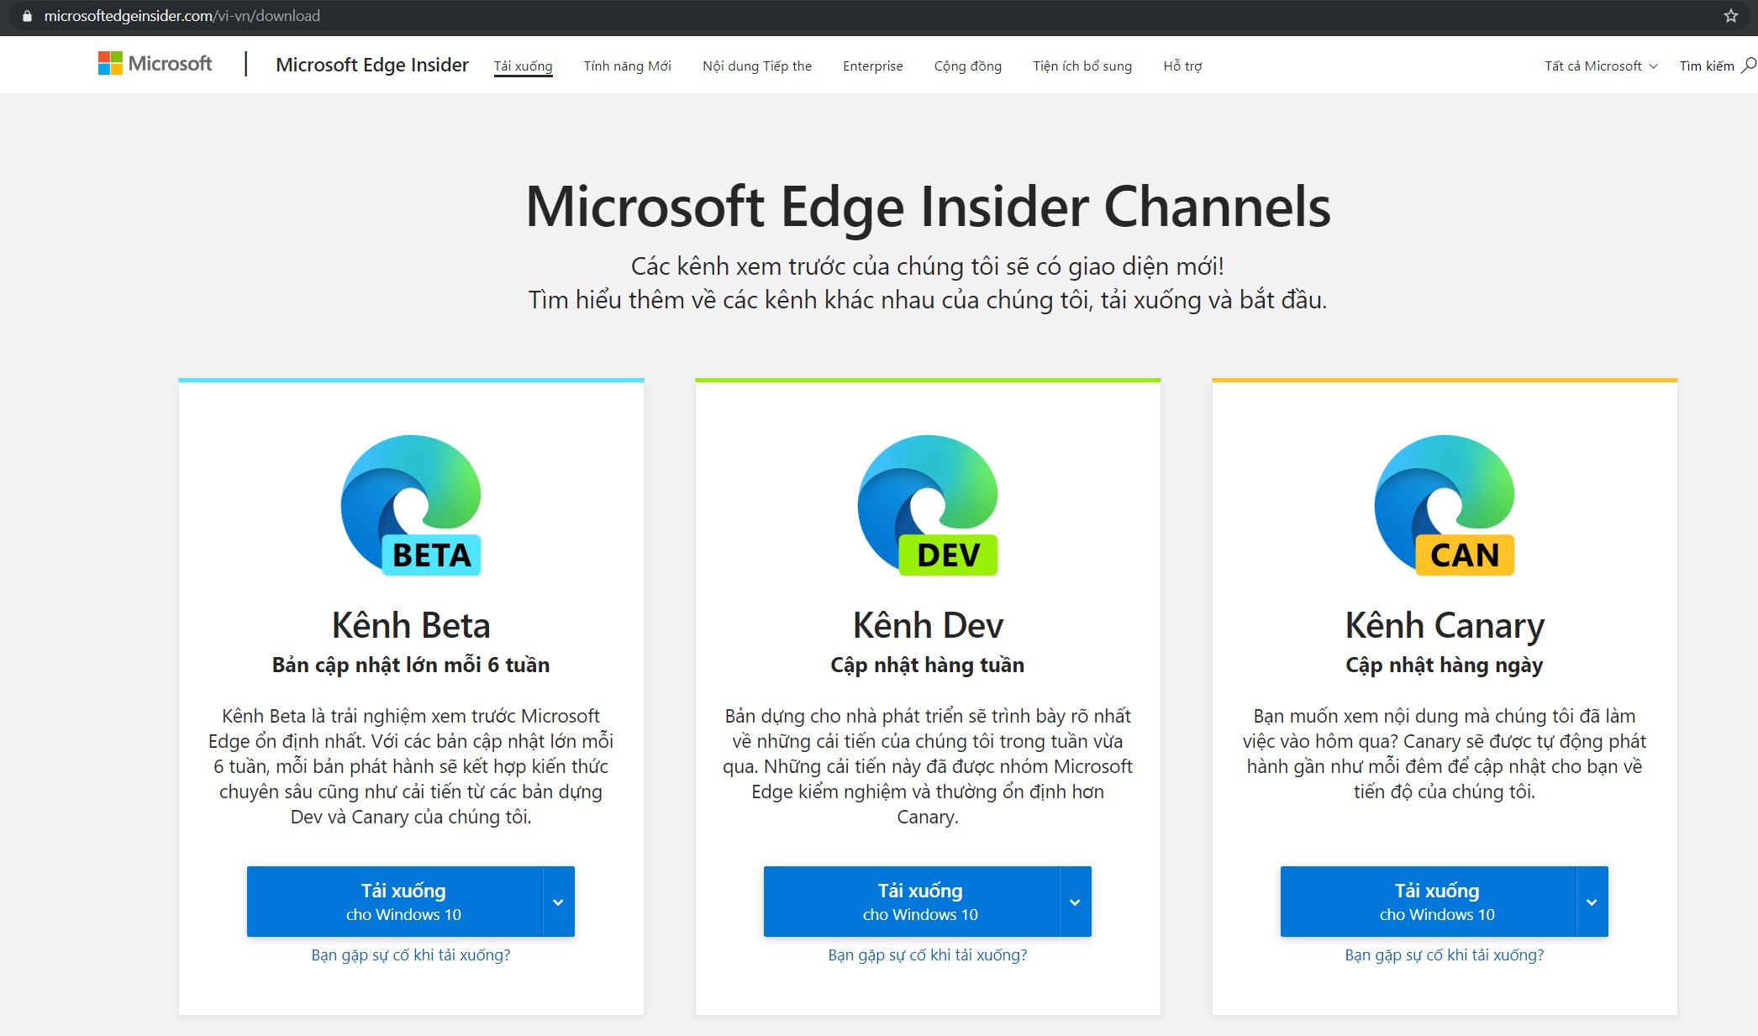Screen dimensions: 1758x1036
Task: Open the Tải xuống nav item
Action: [523, 66]
